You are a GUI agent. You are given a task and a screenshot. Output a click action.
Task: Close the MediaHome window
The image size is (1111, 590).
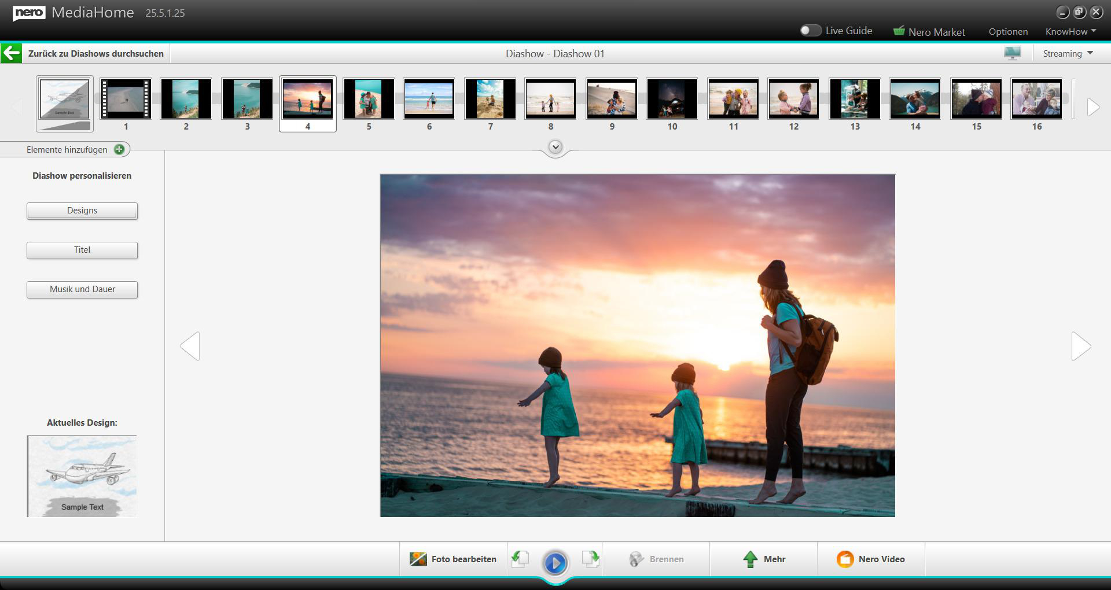click(1096, 12)
